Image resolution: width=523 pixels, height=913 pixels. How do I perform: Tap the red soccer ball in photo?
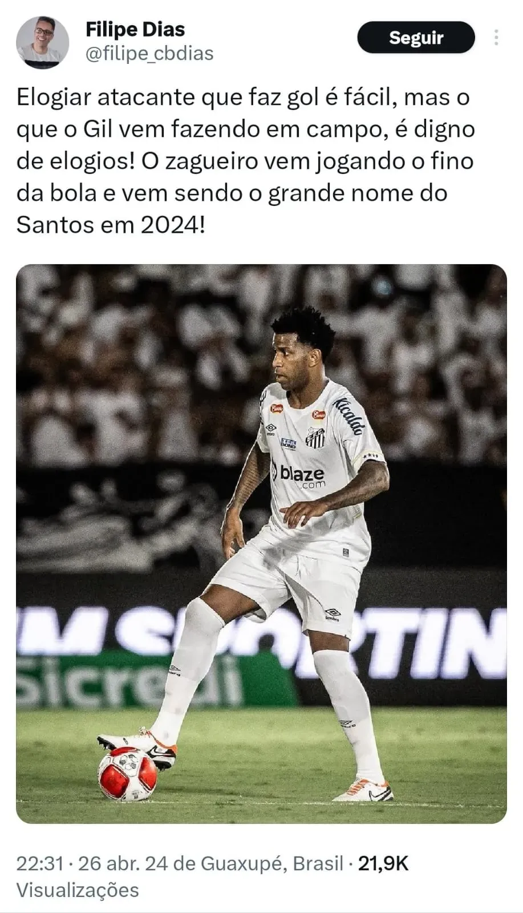pos(127,774)
